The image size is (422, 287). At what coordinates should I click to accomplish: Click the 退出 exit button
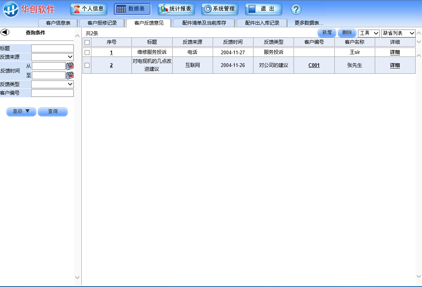264,9
